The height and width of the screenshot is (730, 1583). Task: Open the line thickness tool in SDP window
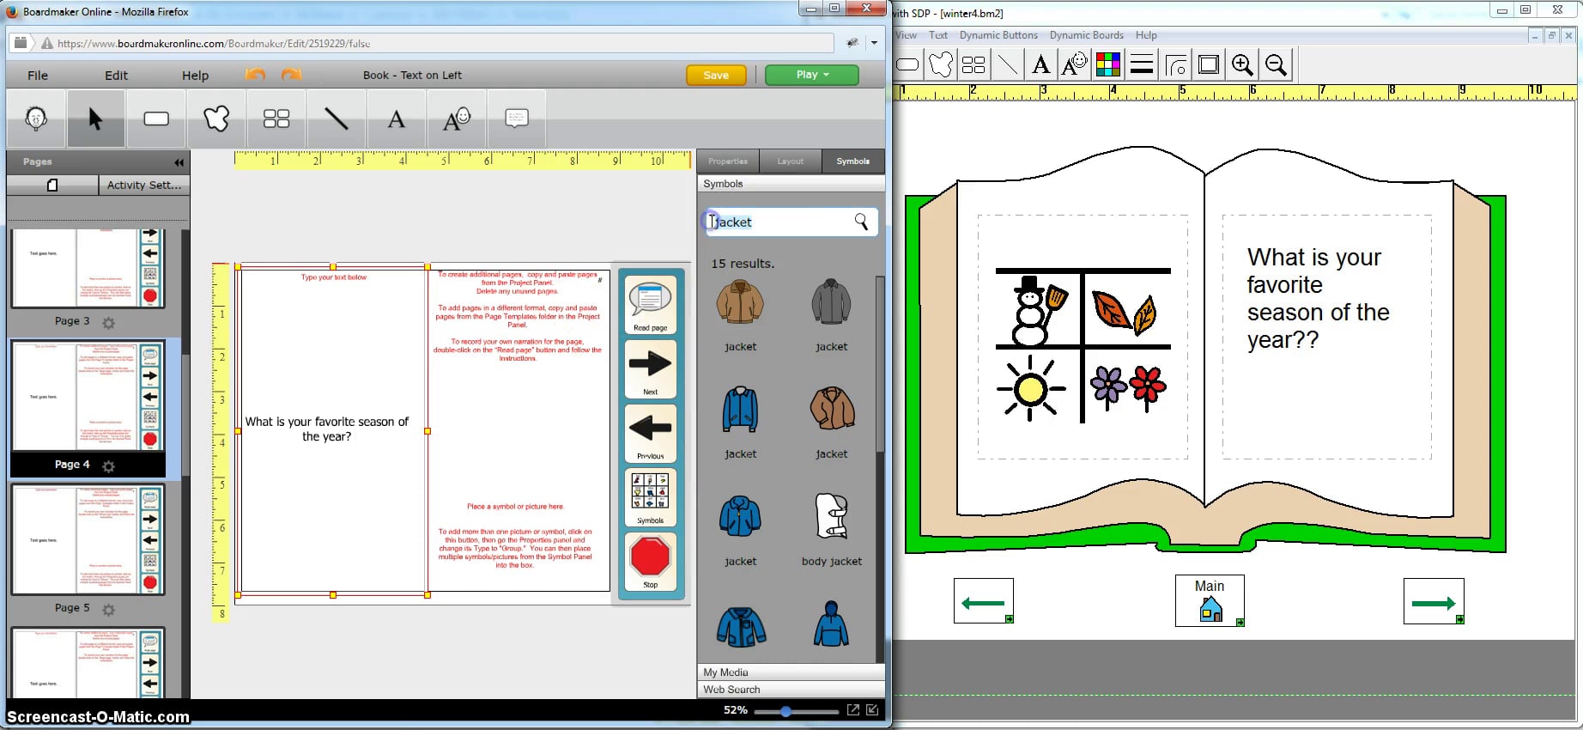click(1142, 64)
